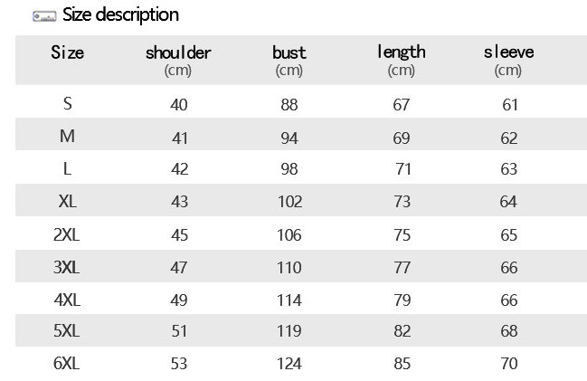Click the length value 85 for 6XL
The image size is (587, 381).
402,365
